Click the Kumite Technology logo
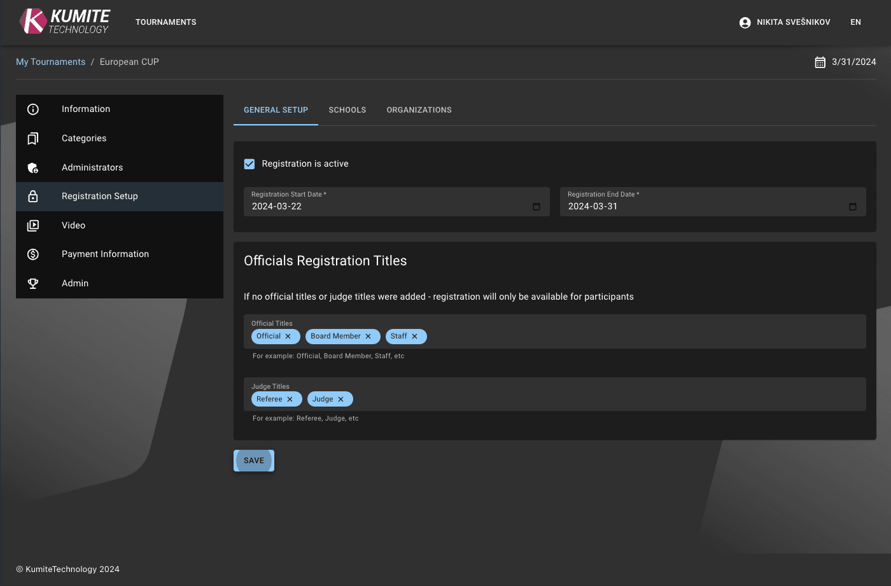This screenshot has height=586, width=891. [64, 21]
